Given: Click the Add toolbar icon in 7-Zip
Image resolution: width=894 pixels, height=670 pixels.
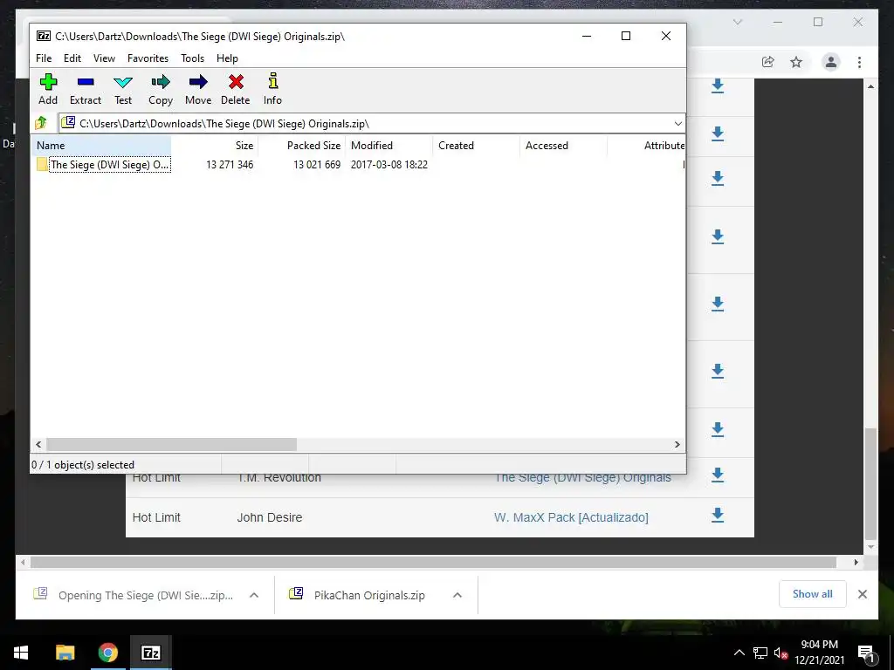Looking at the screenshot, I should (x=48, y=90).
